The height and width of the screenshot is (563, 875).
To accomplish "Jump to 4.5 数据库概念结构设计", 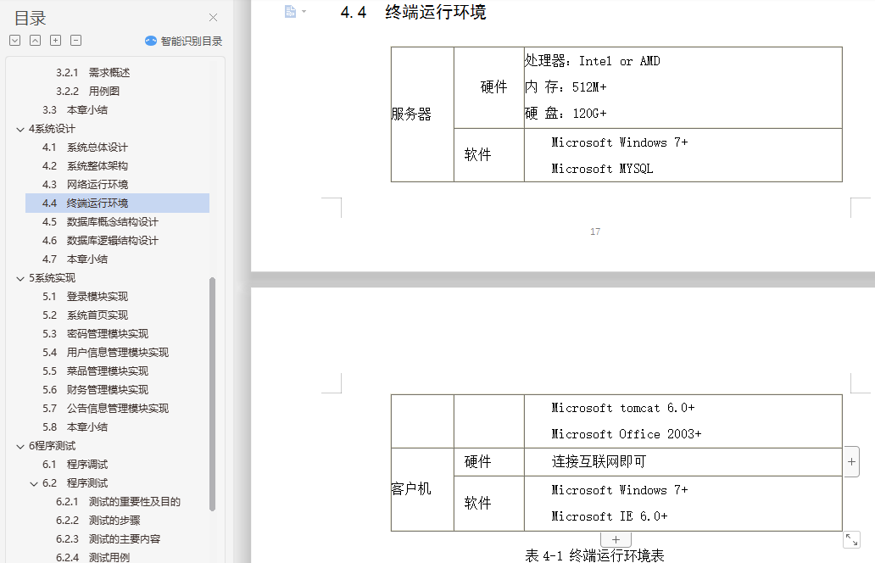I will coord(100,221).
